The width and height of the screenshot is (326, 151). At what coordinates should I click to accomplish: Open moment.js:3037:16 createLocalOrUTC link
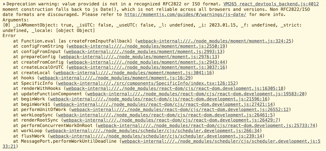point(147,67)
